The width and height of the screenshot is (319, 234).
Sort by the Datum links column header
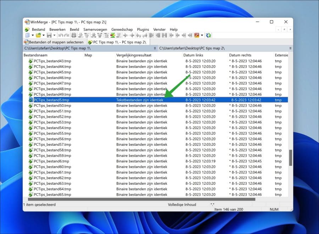click(205, 55)
